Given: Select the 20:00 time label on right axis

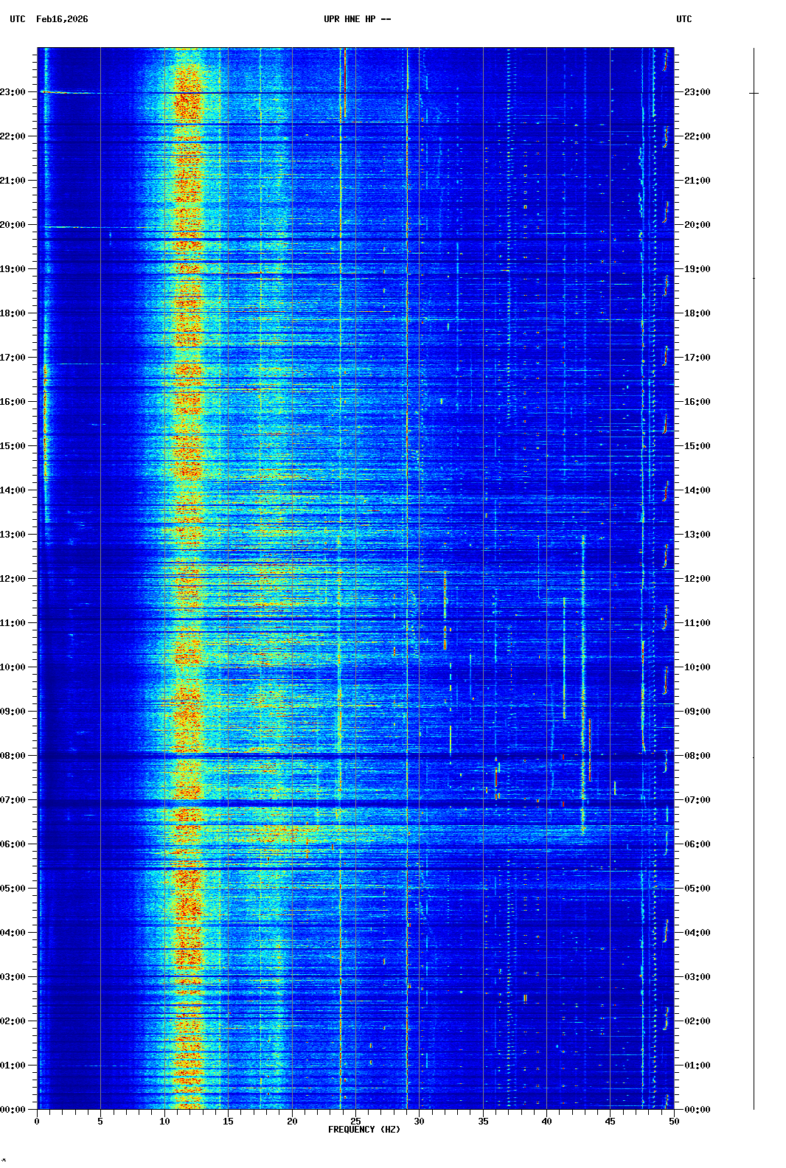Looking at the screenshot, I should [x=697, y=225].
